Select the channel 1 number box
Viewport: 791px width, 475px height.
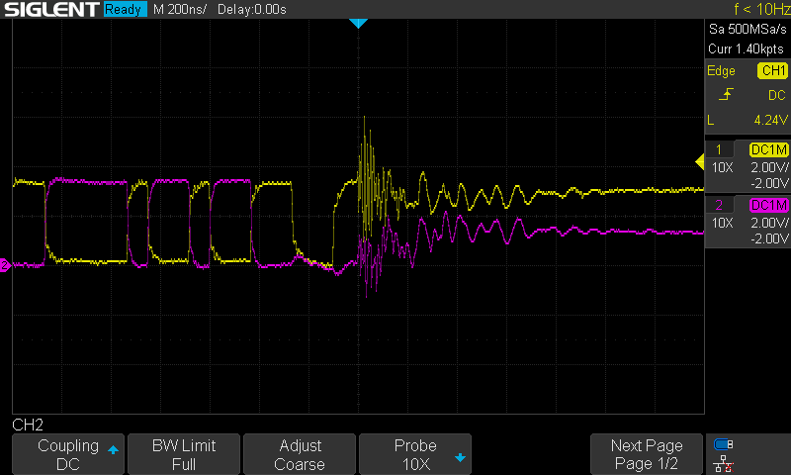(719, 149)
